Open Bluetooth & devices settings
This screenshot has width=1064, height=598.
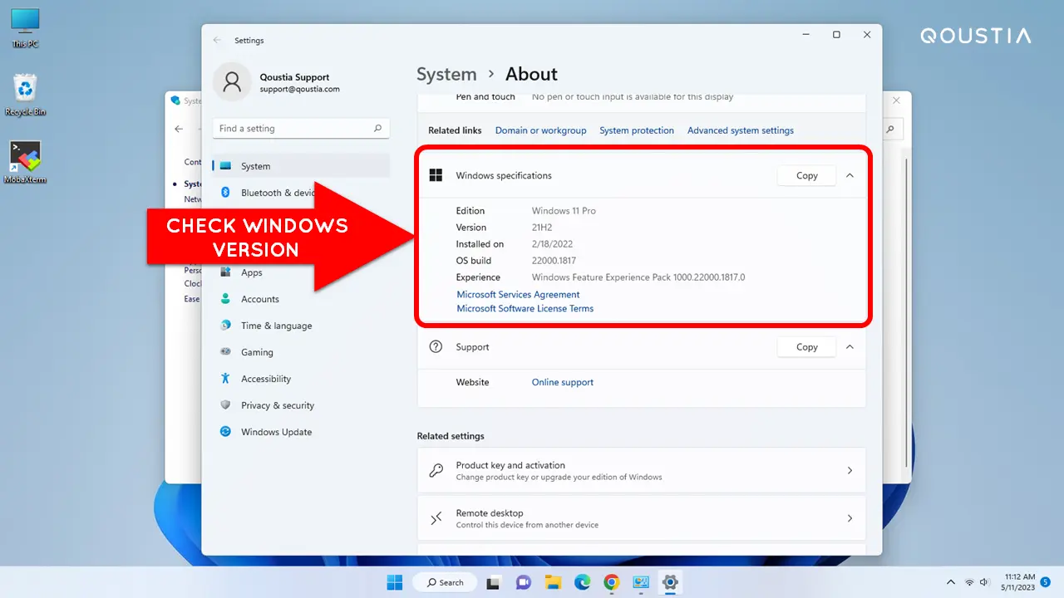pos(278,193)
